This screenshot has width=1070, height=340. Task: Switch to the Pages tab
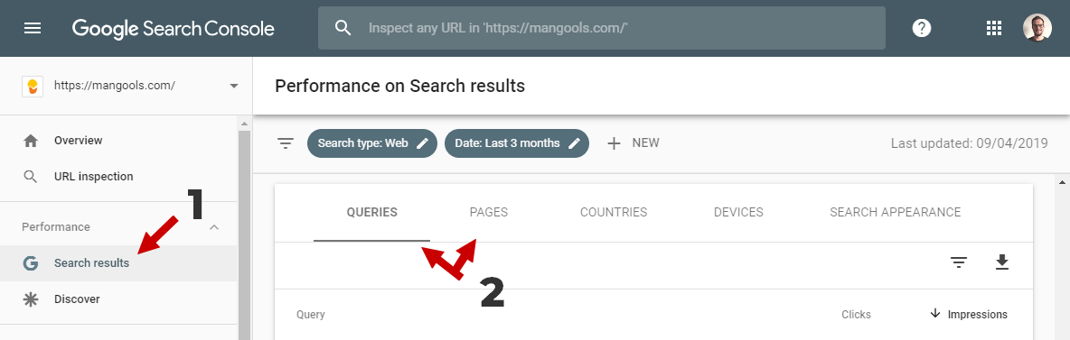click(489, 212)
